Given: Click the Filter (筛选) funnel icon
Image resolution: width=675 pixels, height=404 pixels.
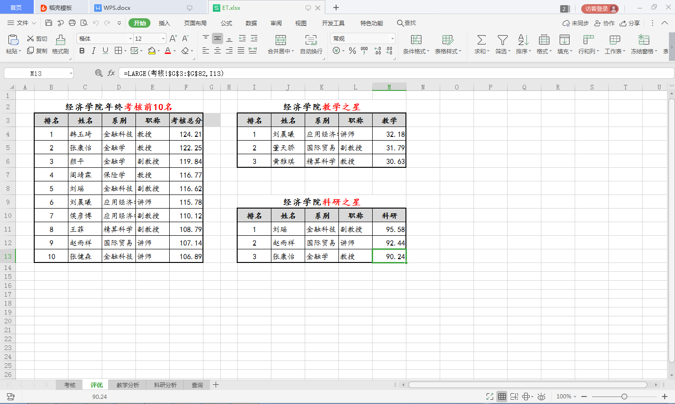Looking at the screenshot, I should tap(502, 39).
